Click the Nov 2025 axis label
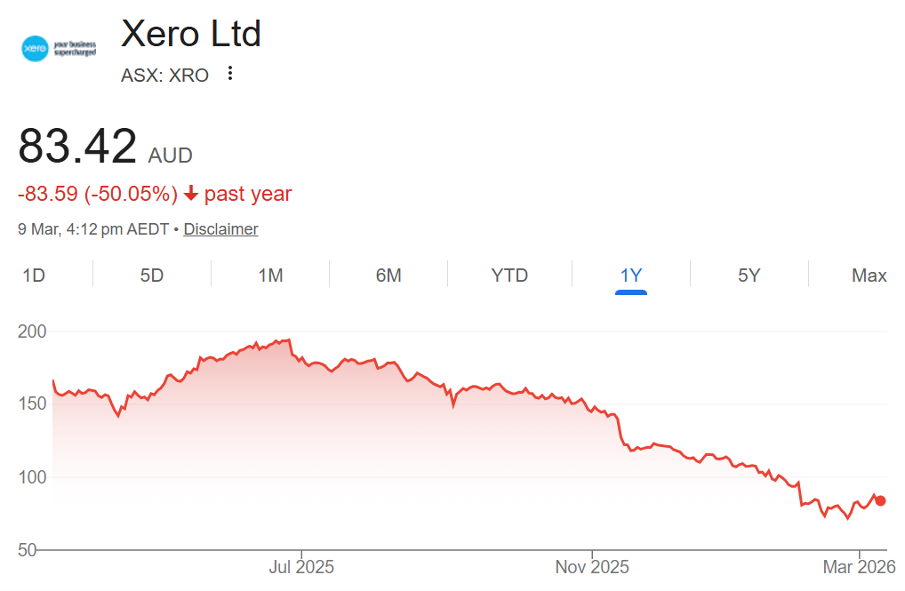The width and height of the screenshot is (905, 591). click(592, 566)
